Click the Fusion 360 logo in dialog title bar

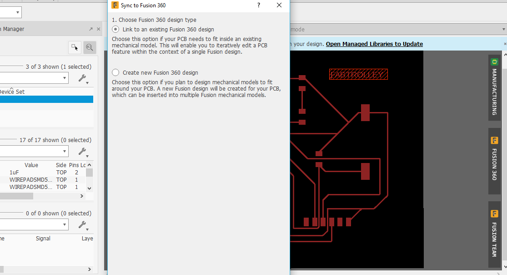click(115, 5)
